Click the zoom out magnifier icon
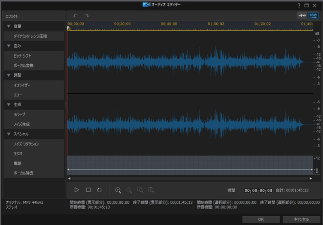This screenshot has width=323, height=225. [129, 190]
